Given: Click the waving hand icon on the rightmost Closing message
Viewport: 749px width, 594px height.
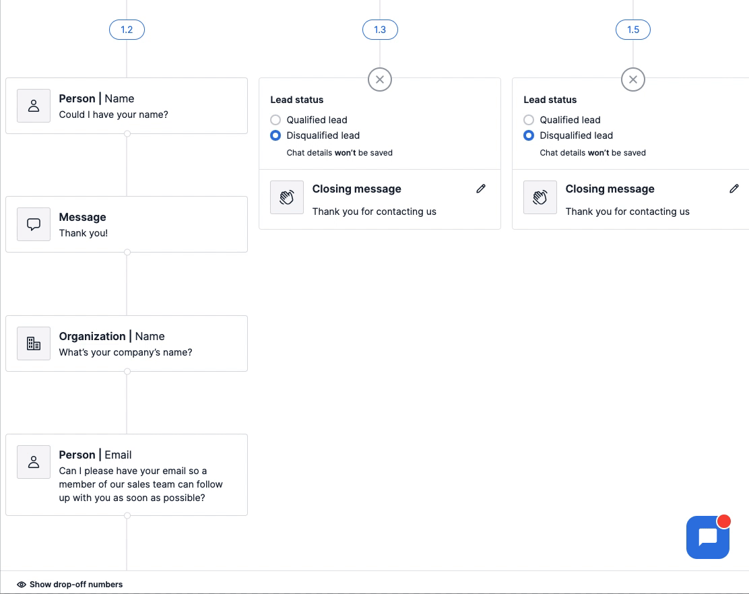Looking at the screenshot, I should (x=540, y=197).
